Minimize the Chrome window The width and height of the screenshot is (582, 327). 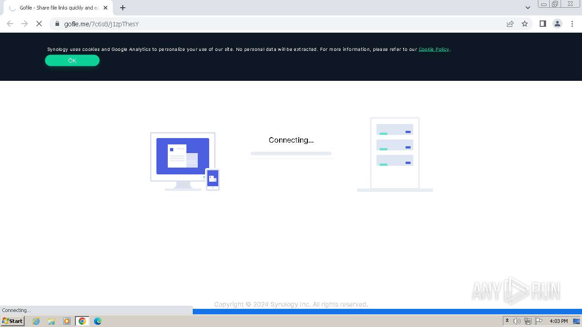click(543, 4)
